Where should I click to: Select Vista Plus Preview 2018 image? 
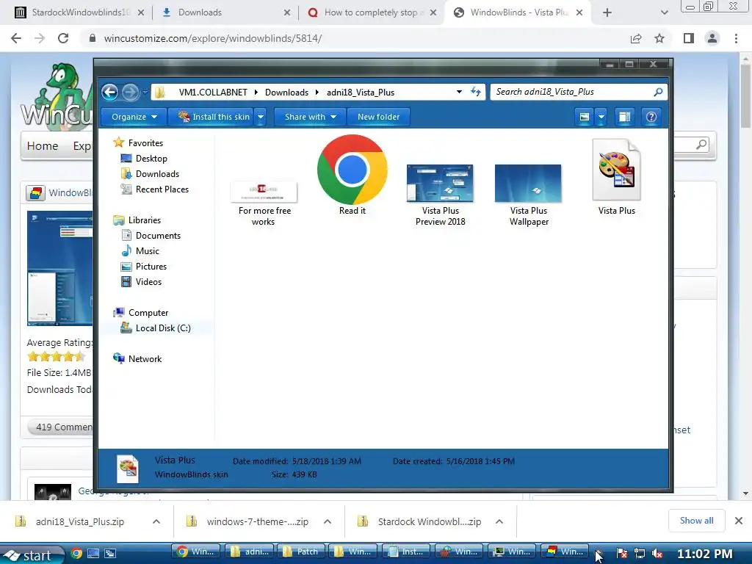click(x=441, y=195)
